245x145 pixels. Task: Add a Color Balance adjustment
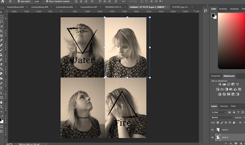click(x=222, y=89)
